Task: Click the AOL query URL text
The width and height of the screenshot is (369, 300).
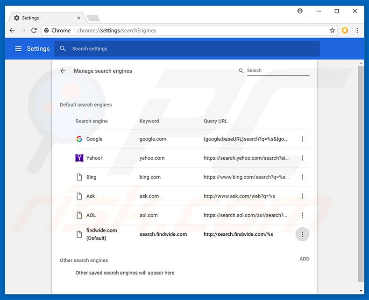Action: click(x=245, y=215)
